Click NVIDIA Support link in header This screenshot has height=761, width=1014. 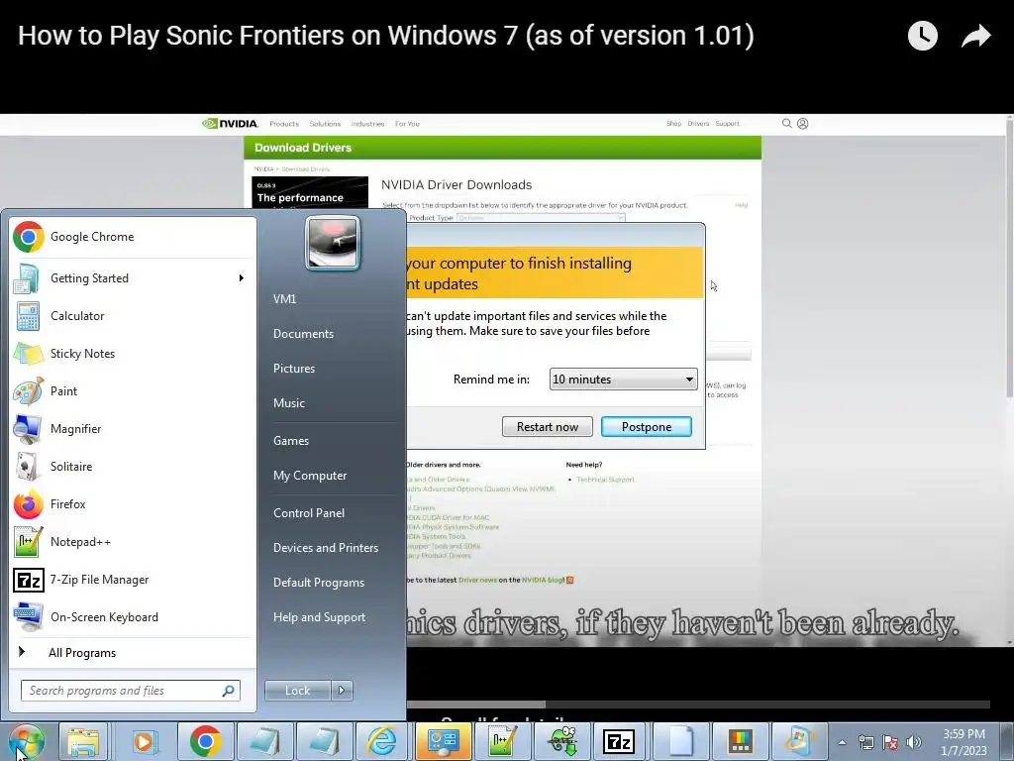tap(727, 124)
